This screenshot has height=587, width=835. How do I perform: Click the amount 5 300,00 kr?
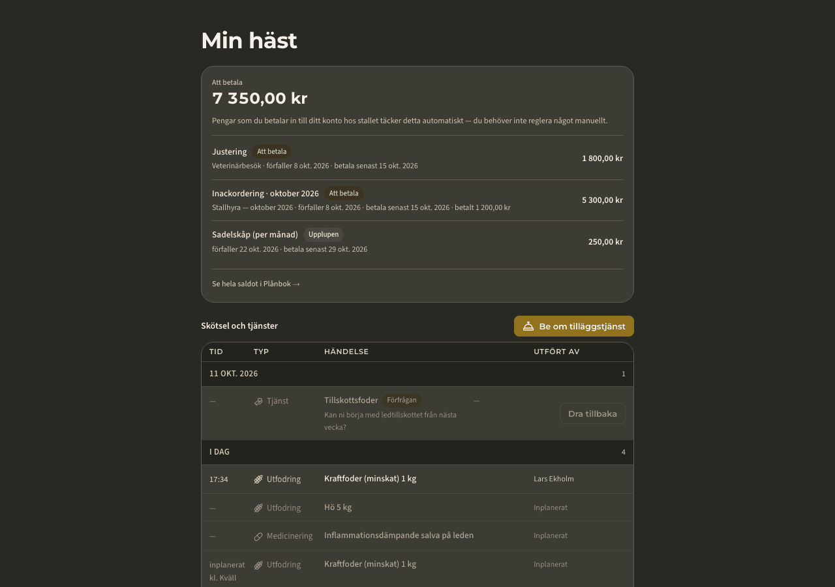[602, 200]
